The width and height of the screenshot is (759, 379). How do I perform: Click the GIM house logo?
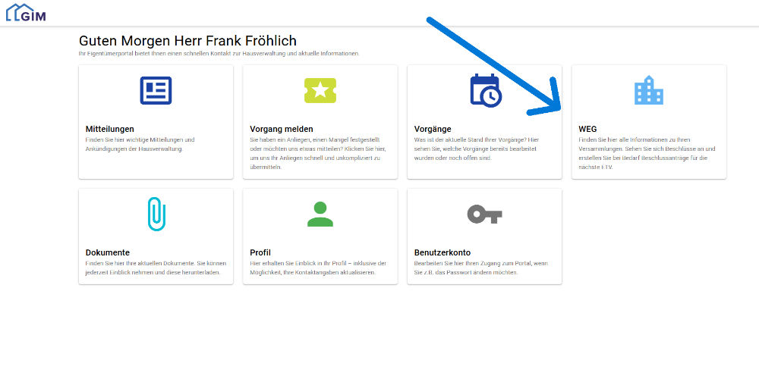pos(26,13)
